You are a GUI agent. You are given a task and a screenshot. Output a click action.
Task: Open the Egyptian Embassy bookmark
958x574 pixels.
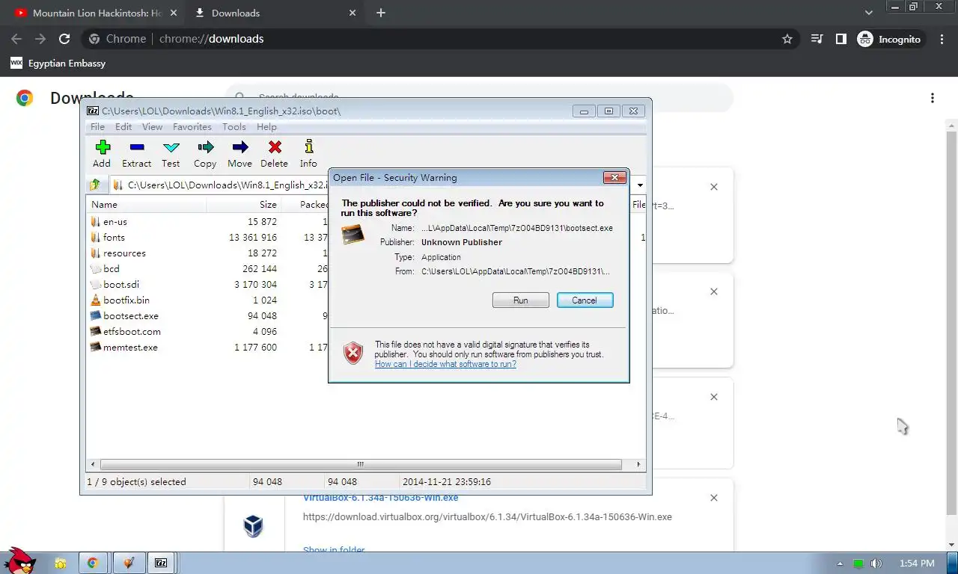(58, 64)
